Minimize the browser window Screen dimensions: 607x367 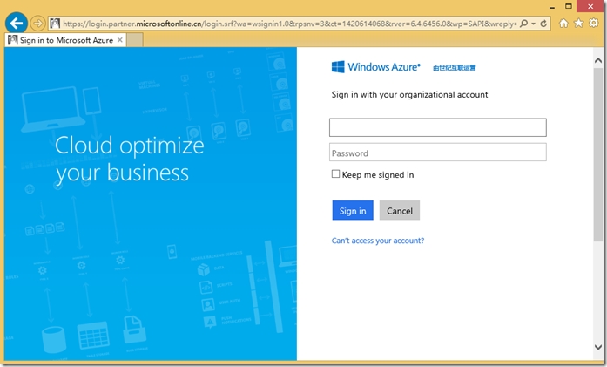click(552, 7)
